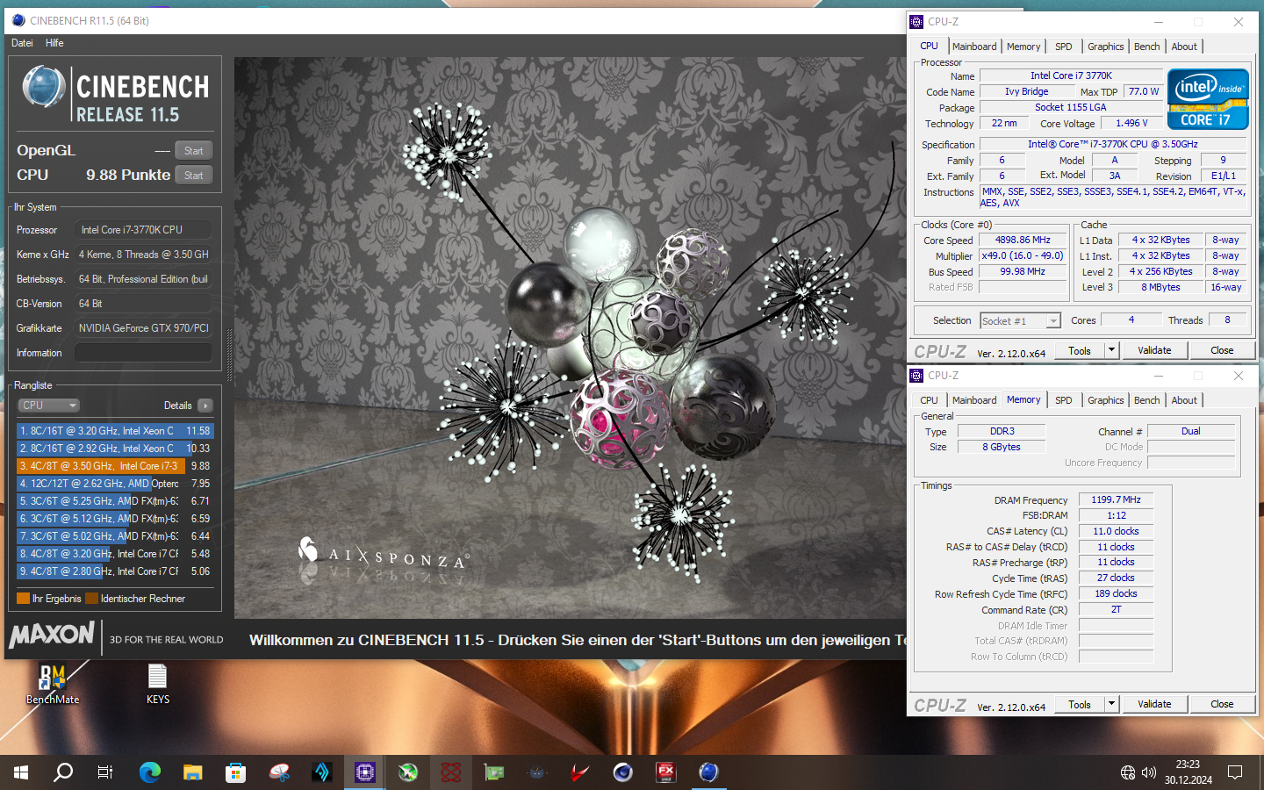Click the Grafikkarte NVIDIA GeForce GTX 970 field
The width and height of the screenshot is (1264, 790).
(x=143, y=328)
